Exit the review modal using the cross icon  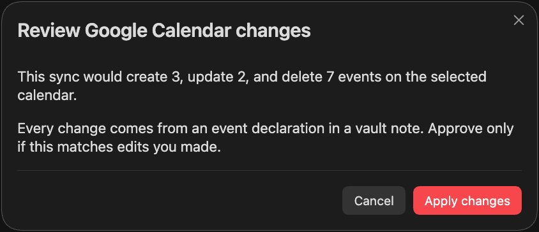coord(519,20)
